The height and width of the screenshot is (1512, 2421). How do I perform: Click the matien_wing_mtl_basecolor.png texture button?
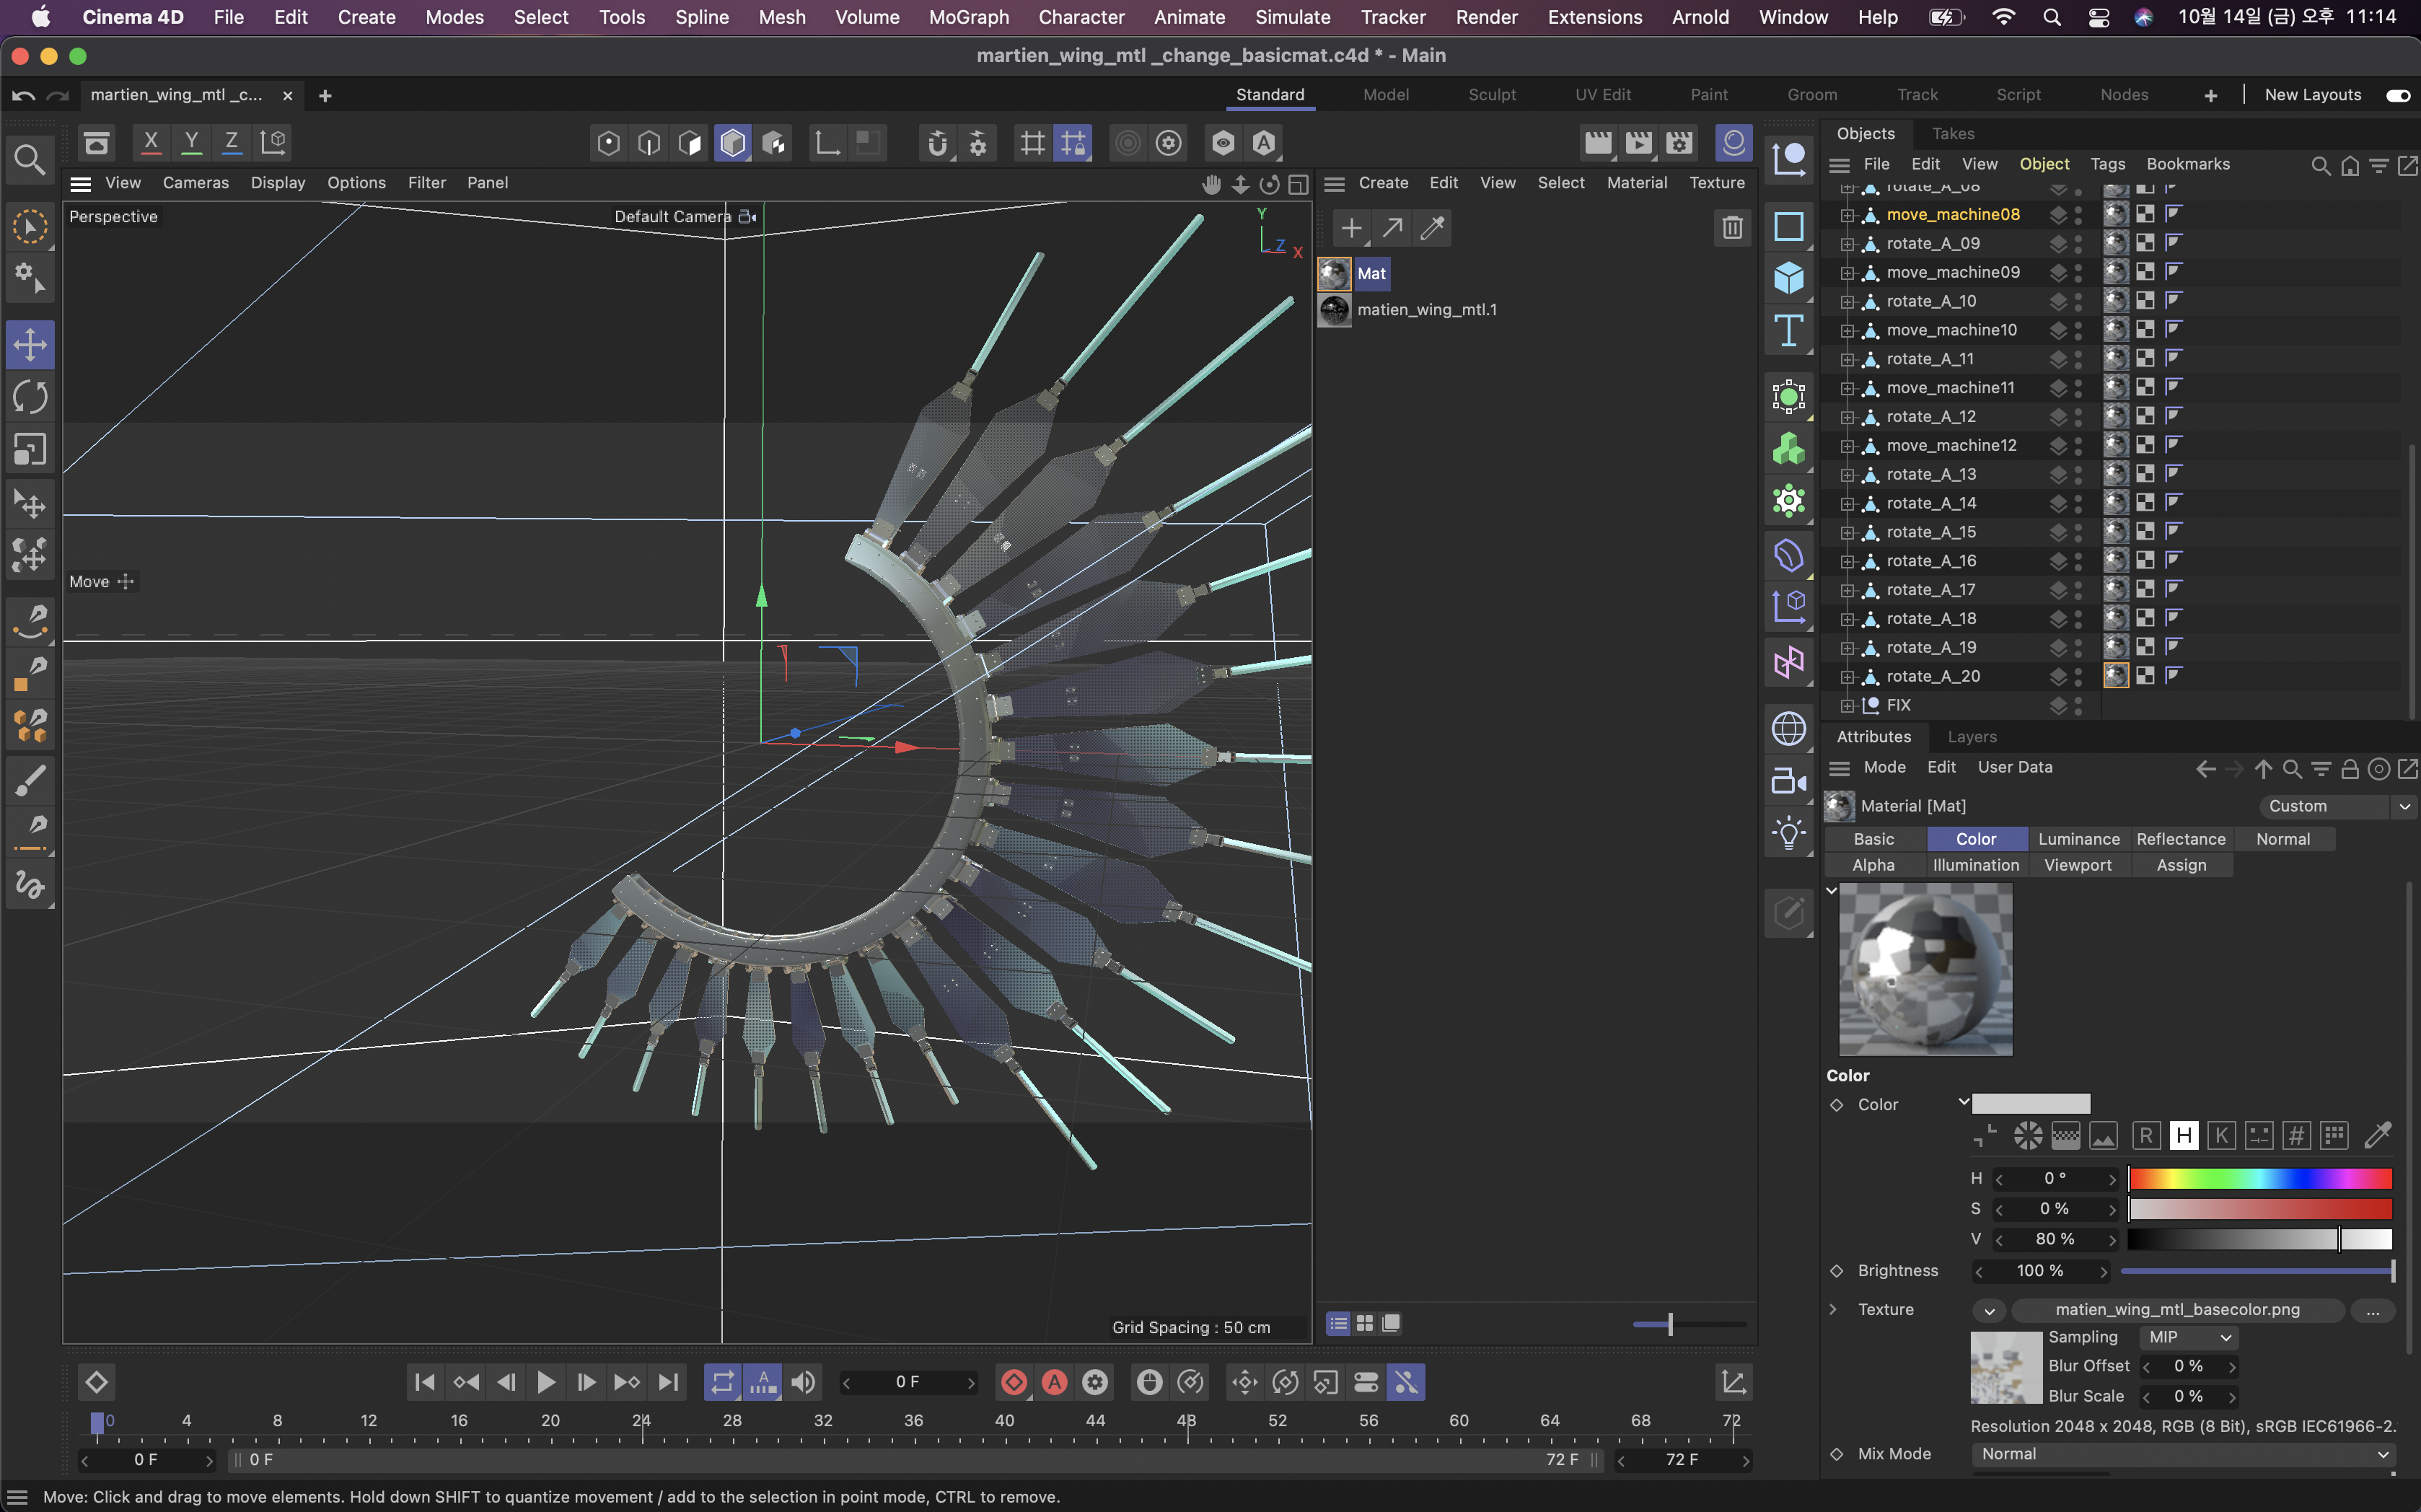[x=2176, y=1309]
